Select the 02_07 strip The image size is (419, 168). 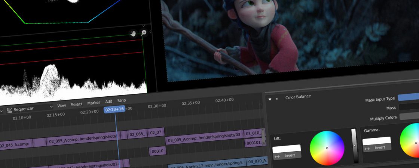tap(156, 132)
